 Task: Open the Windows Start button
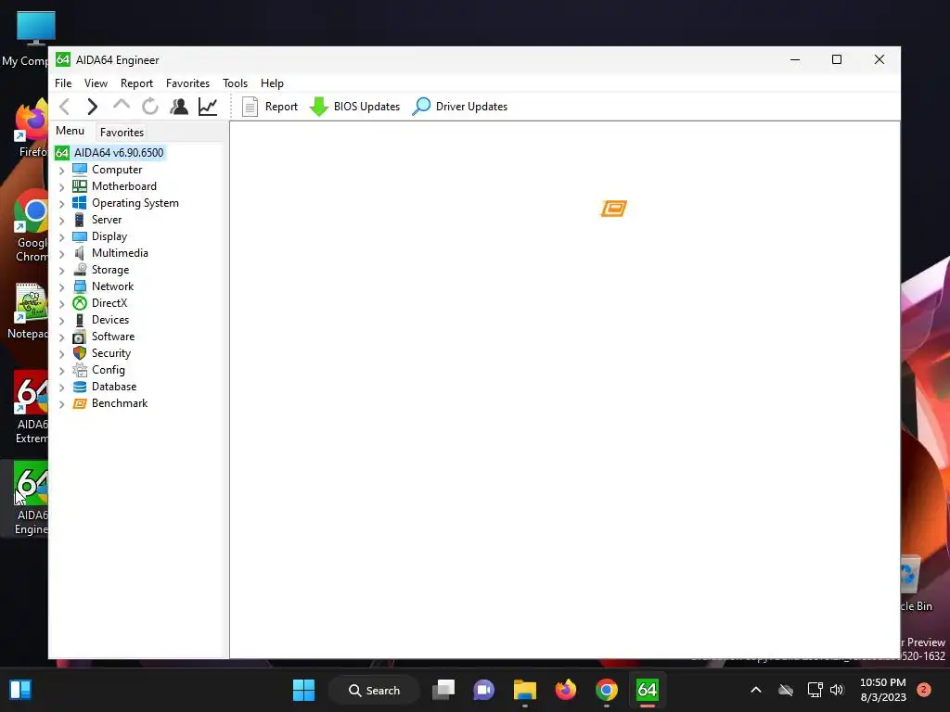[303, 690]
